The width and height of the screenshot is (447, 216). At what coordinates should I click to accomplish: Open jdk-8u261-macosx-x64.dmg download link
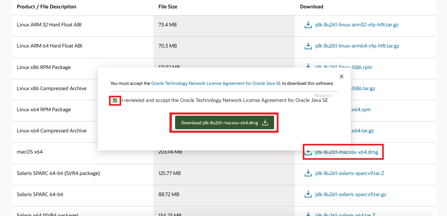tap(346, 152)
